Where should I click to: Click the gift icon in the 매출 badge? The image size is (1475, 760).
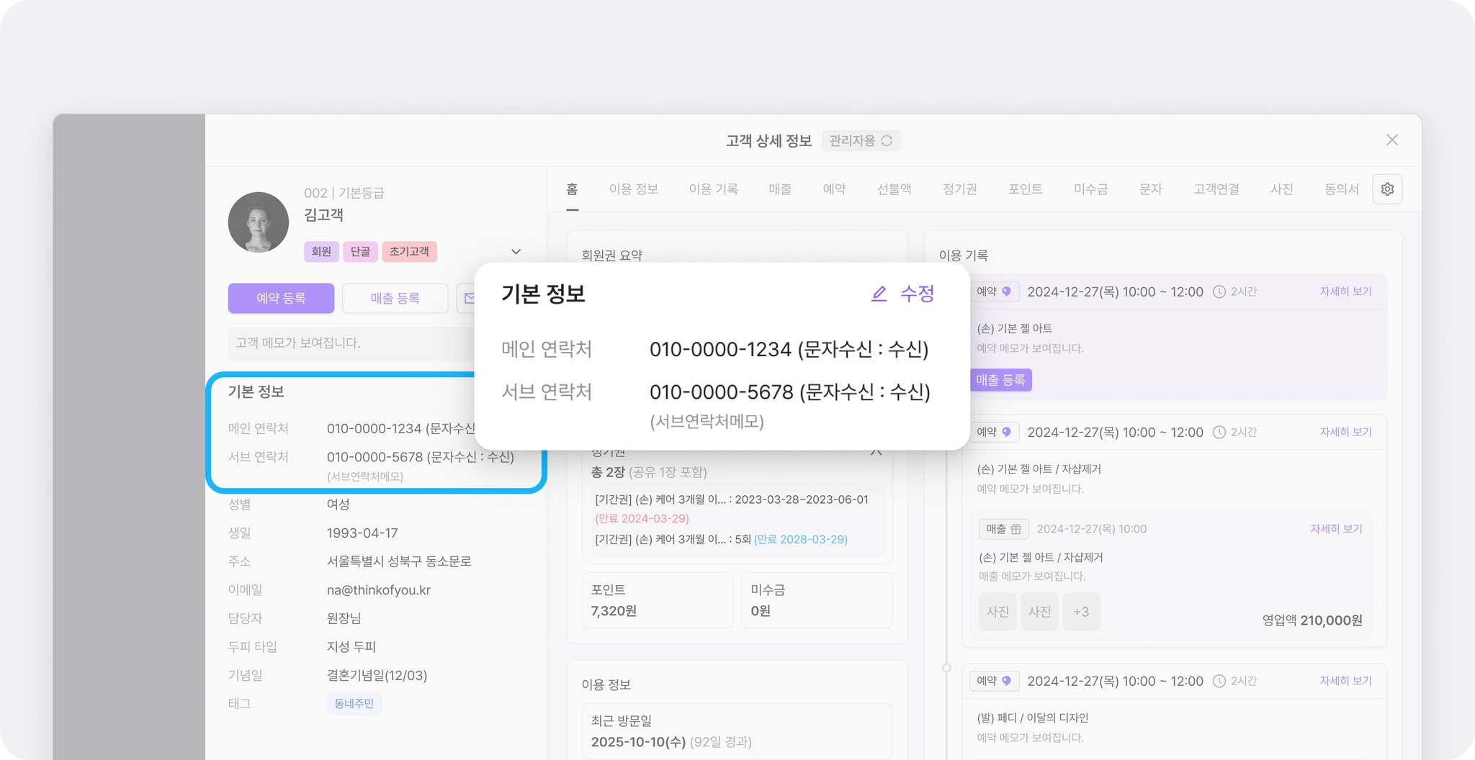coord(1016,529)
